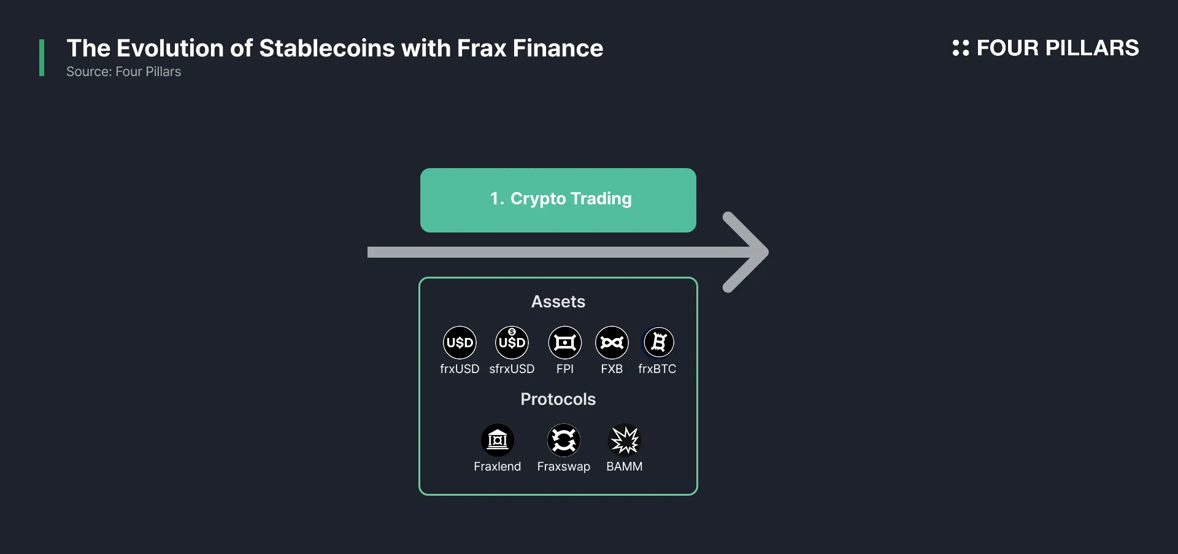Click the Four Pillars dots logo

(960, 48)
